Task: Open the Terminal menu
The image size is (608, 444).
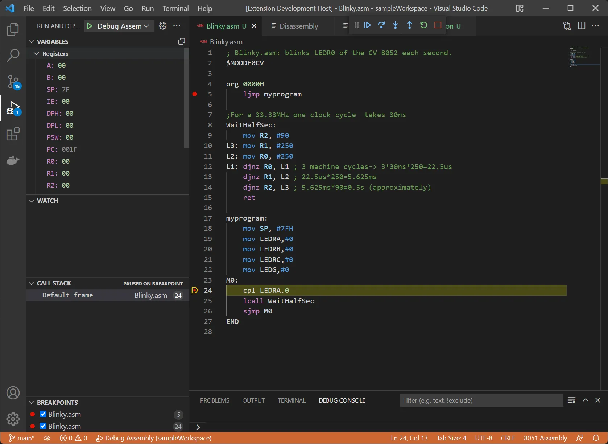Action: 175,8
